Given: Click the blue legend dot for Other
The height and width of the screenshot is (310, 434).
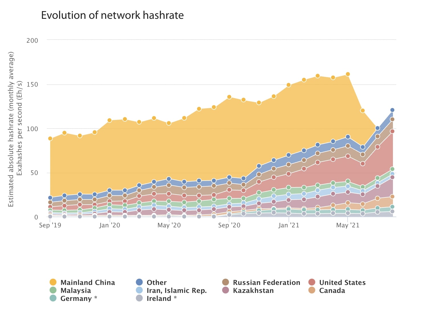Looking at the screenshot, I should (139, 282).
